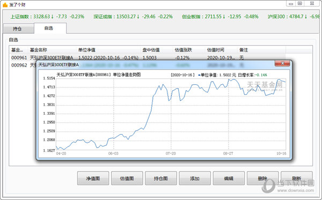This screenshot has height=200, width=322.
Task: Click the 持仓图 button
Action: point(161,178)
